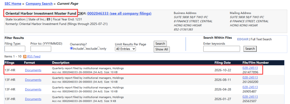Click the filing date 2026-10-22
This screenshot has width=290, height=104.
223,70
